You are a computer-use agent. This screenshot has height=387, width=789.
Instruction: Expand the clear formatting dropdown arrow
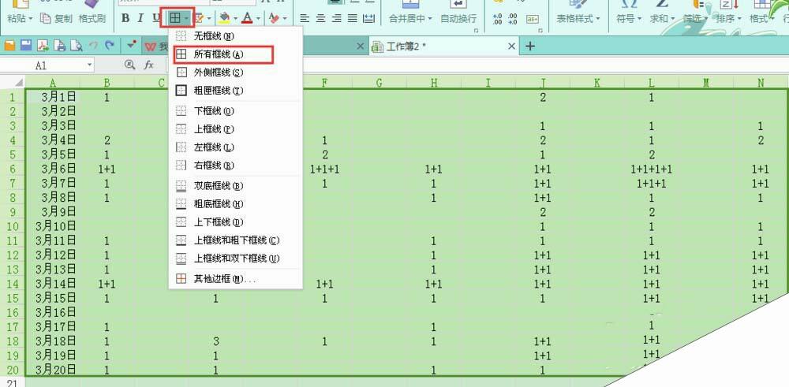point(284,19)
